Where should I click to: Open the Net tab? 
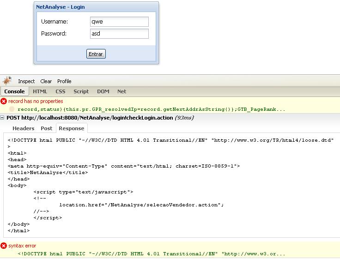point(121,91)
